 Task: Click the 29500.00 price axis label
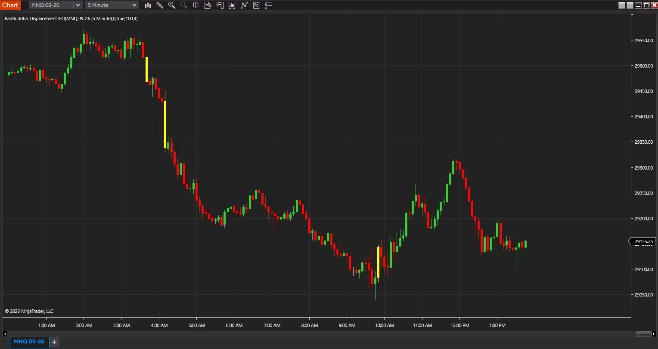coord(643,66)
